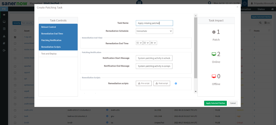Click the scrollbar down arrow
The width and height of the screenshot is (276, 125).
click(x=196, y=92)
